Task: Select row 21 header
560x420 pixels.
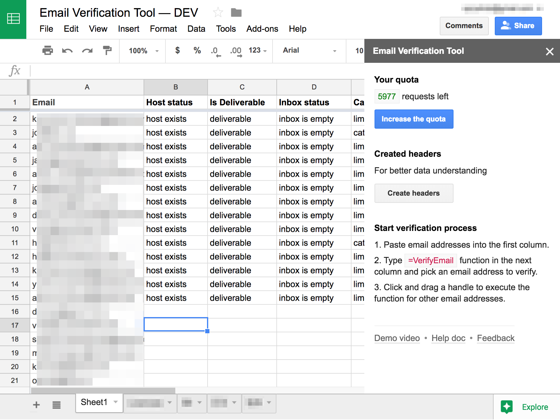Action: tap(15, 380)
